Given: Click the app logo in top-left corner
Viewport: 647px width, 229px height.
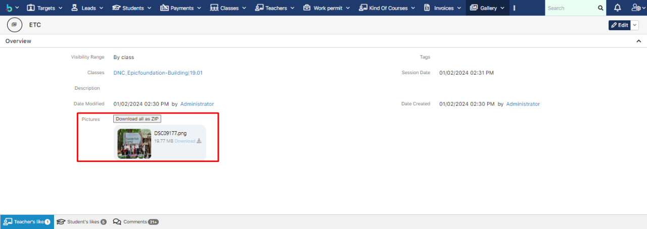Looking at the screenshot, I should point(9,8).
